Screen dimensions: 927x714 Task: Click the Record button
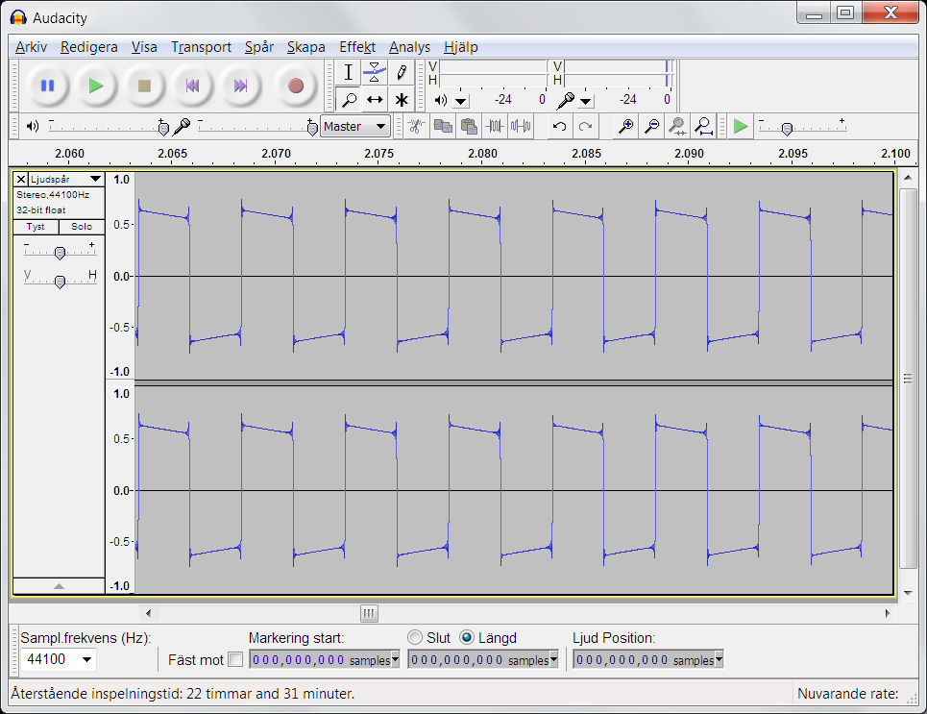coord(295,86)
